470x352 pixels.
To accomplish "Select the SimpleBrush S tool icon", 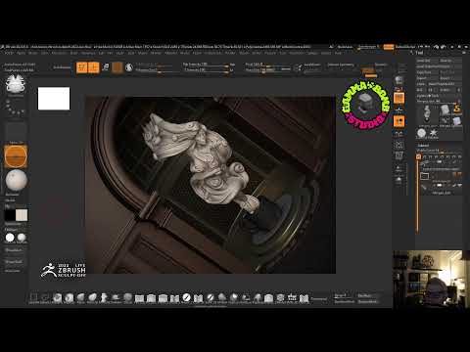I will tap(457, 110).
